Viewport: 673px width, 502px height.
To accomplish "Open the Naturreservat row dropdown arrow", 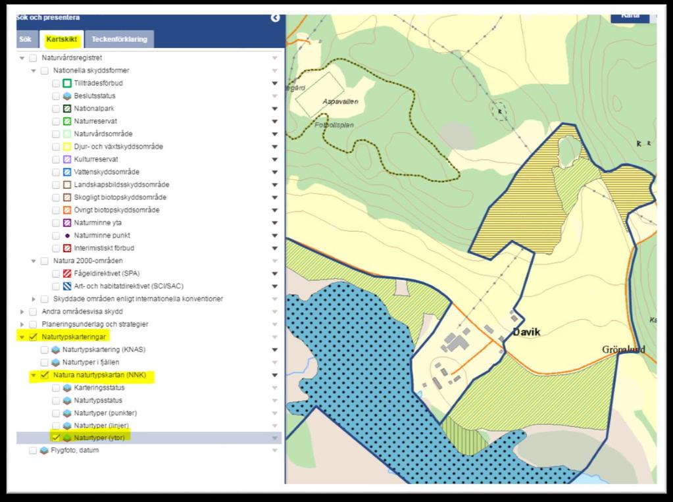I will (x=275, y=122).
